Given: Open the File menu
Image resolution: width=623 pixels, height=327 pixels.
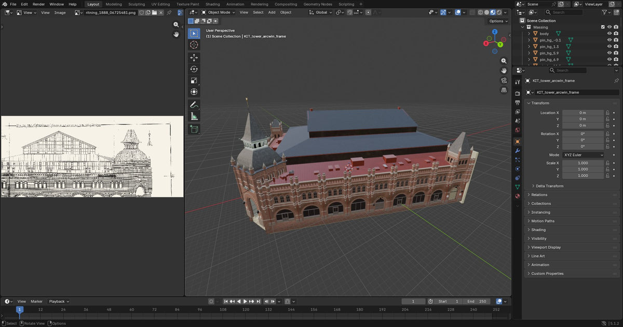Looking at the screenshot, I should (13, 4).
